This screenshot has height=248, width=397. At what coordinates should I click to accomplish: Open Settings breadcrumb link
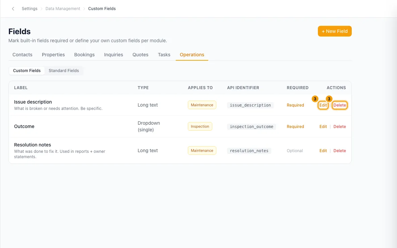click(x=30, y=9)
